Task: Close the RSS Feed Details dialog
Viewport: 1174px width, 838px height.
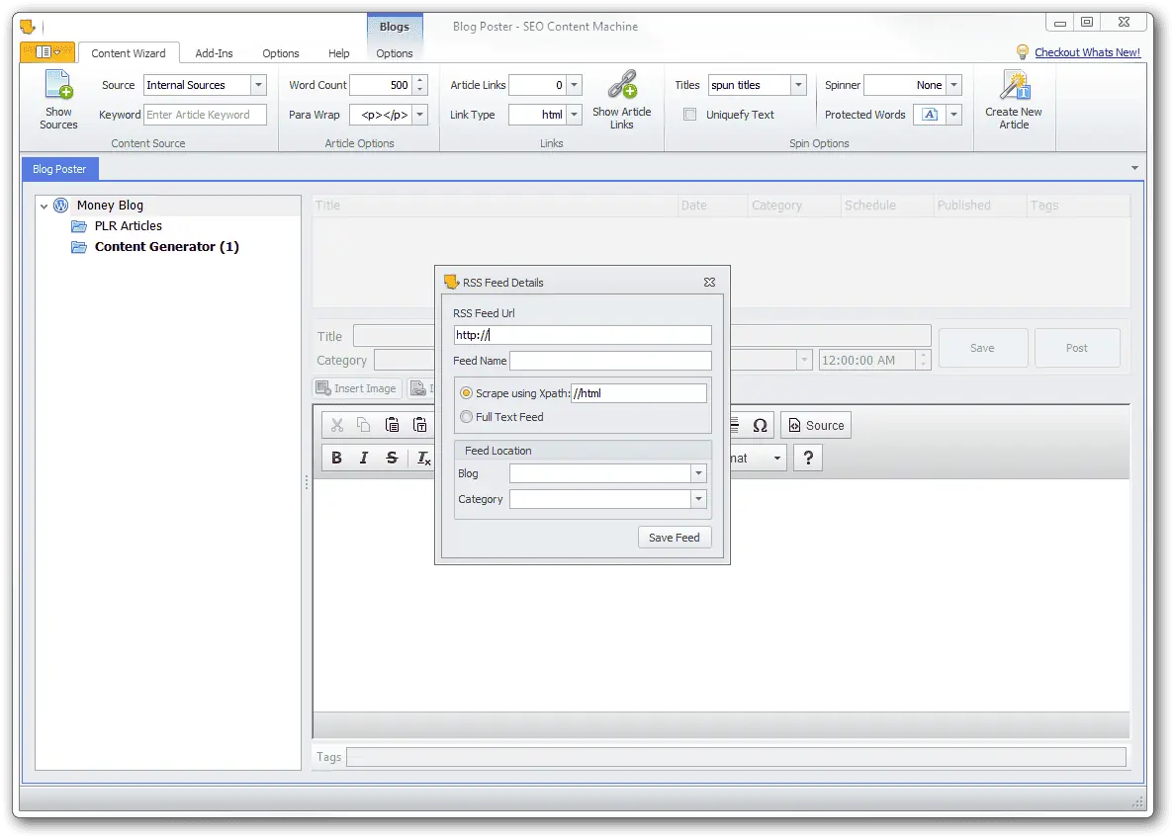Action: [x=709, y=282]
